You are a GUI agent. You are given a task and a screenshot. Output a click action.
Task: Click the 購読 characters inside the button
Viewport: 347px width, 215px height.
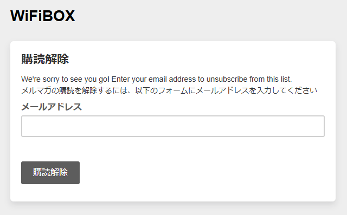tap(42, 172)
